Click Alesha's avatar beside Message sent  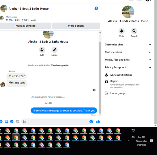pyautogui.click(x=3, y=85)
